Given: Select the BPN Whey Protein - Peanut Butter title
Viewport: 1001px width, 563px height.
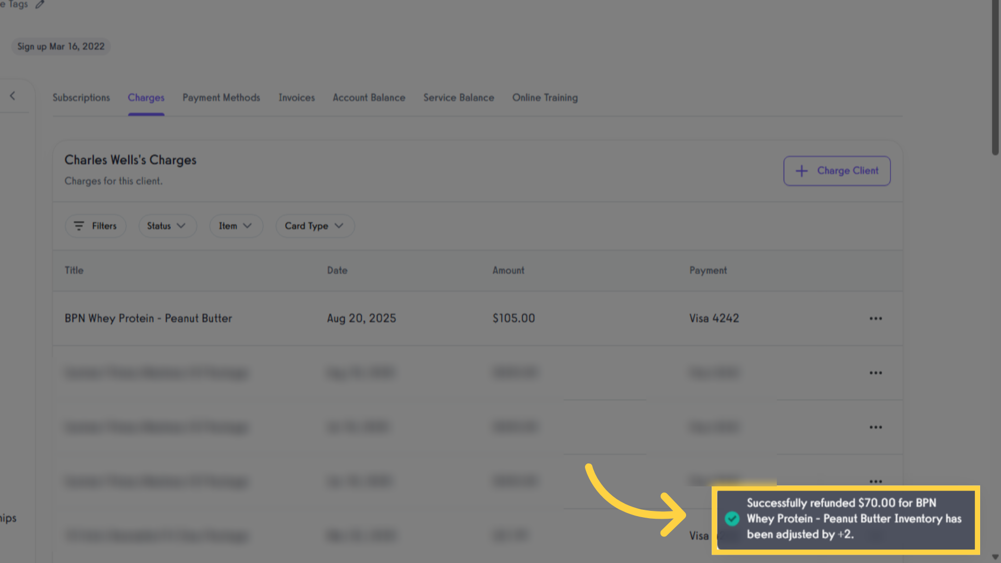Looking at the screenshot, I should (148, 319).
